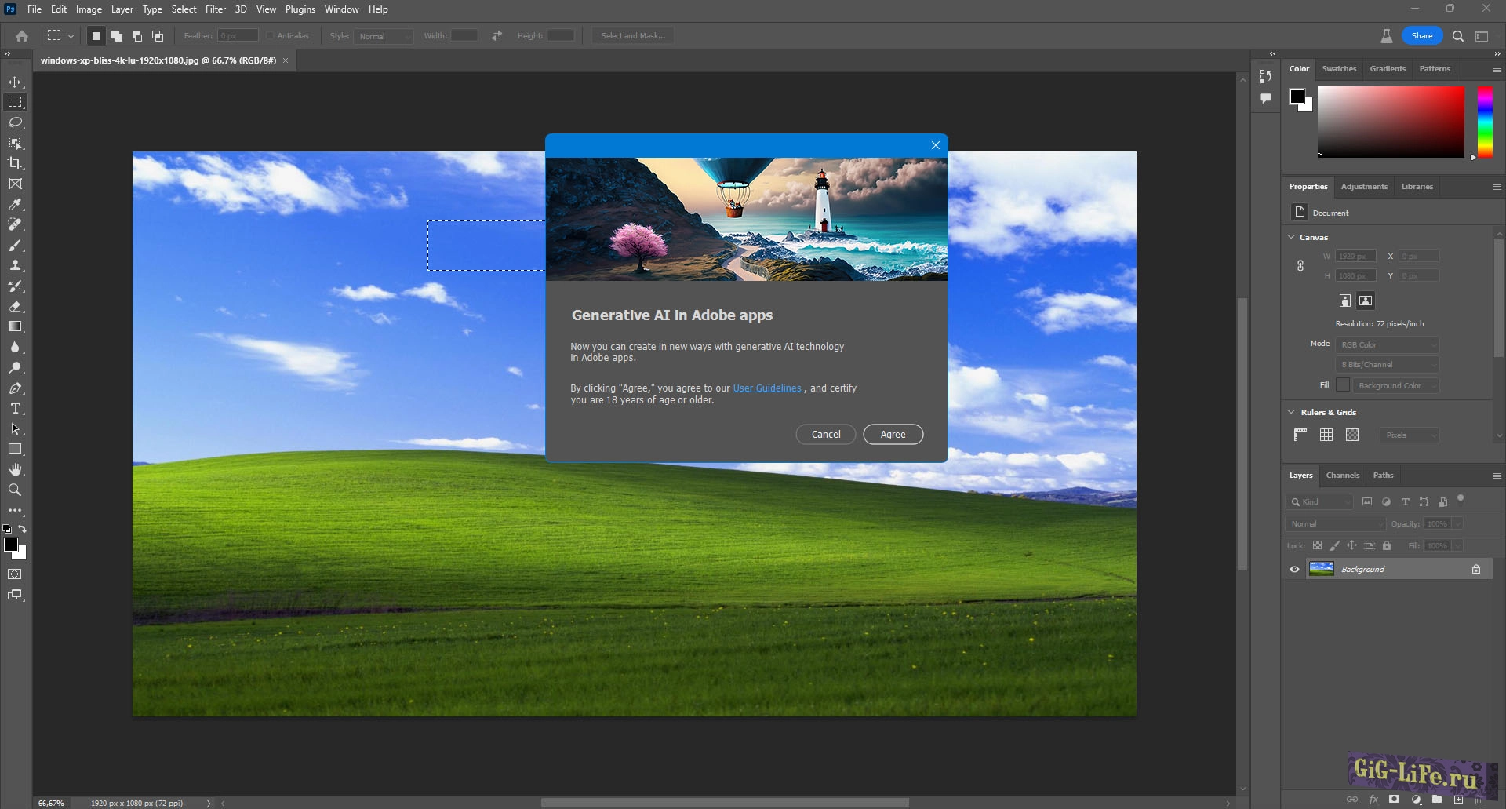1506x809 pixels.
Task: Select the Hand tool
Action: click(x=15, y=469)
